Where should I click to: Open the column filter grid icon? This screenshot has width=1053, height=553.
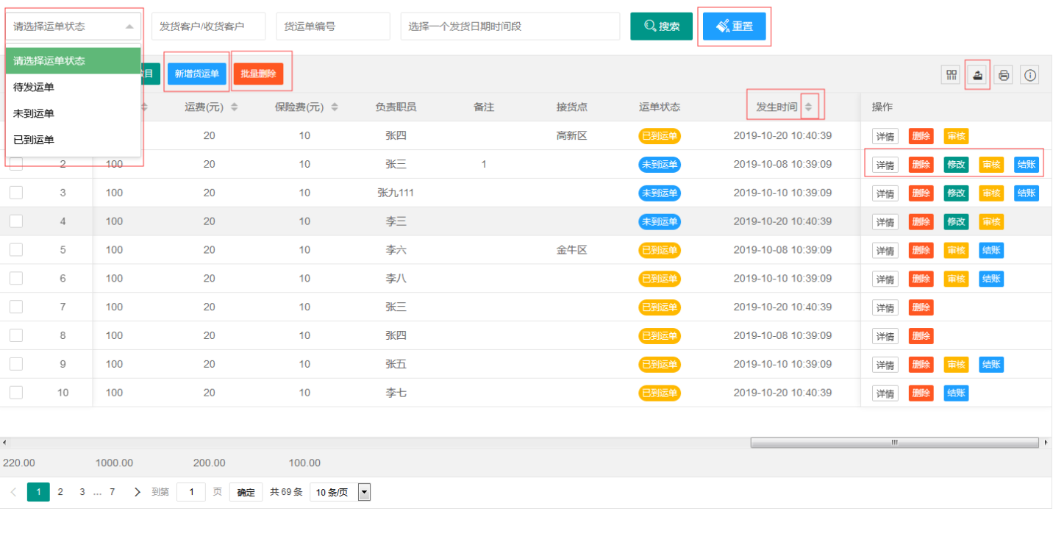[952, 75]
